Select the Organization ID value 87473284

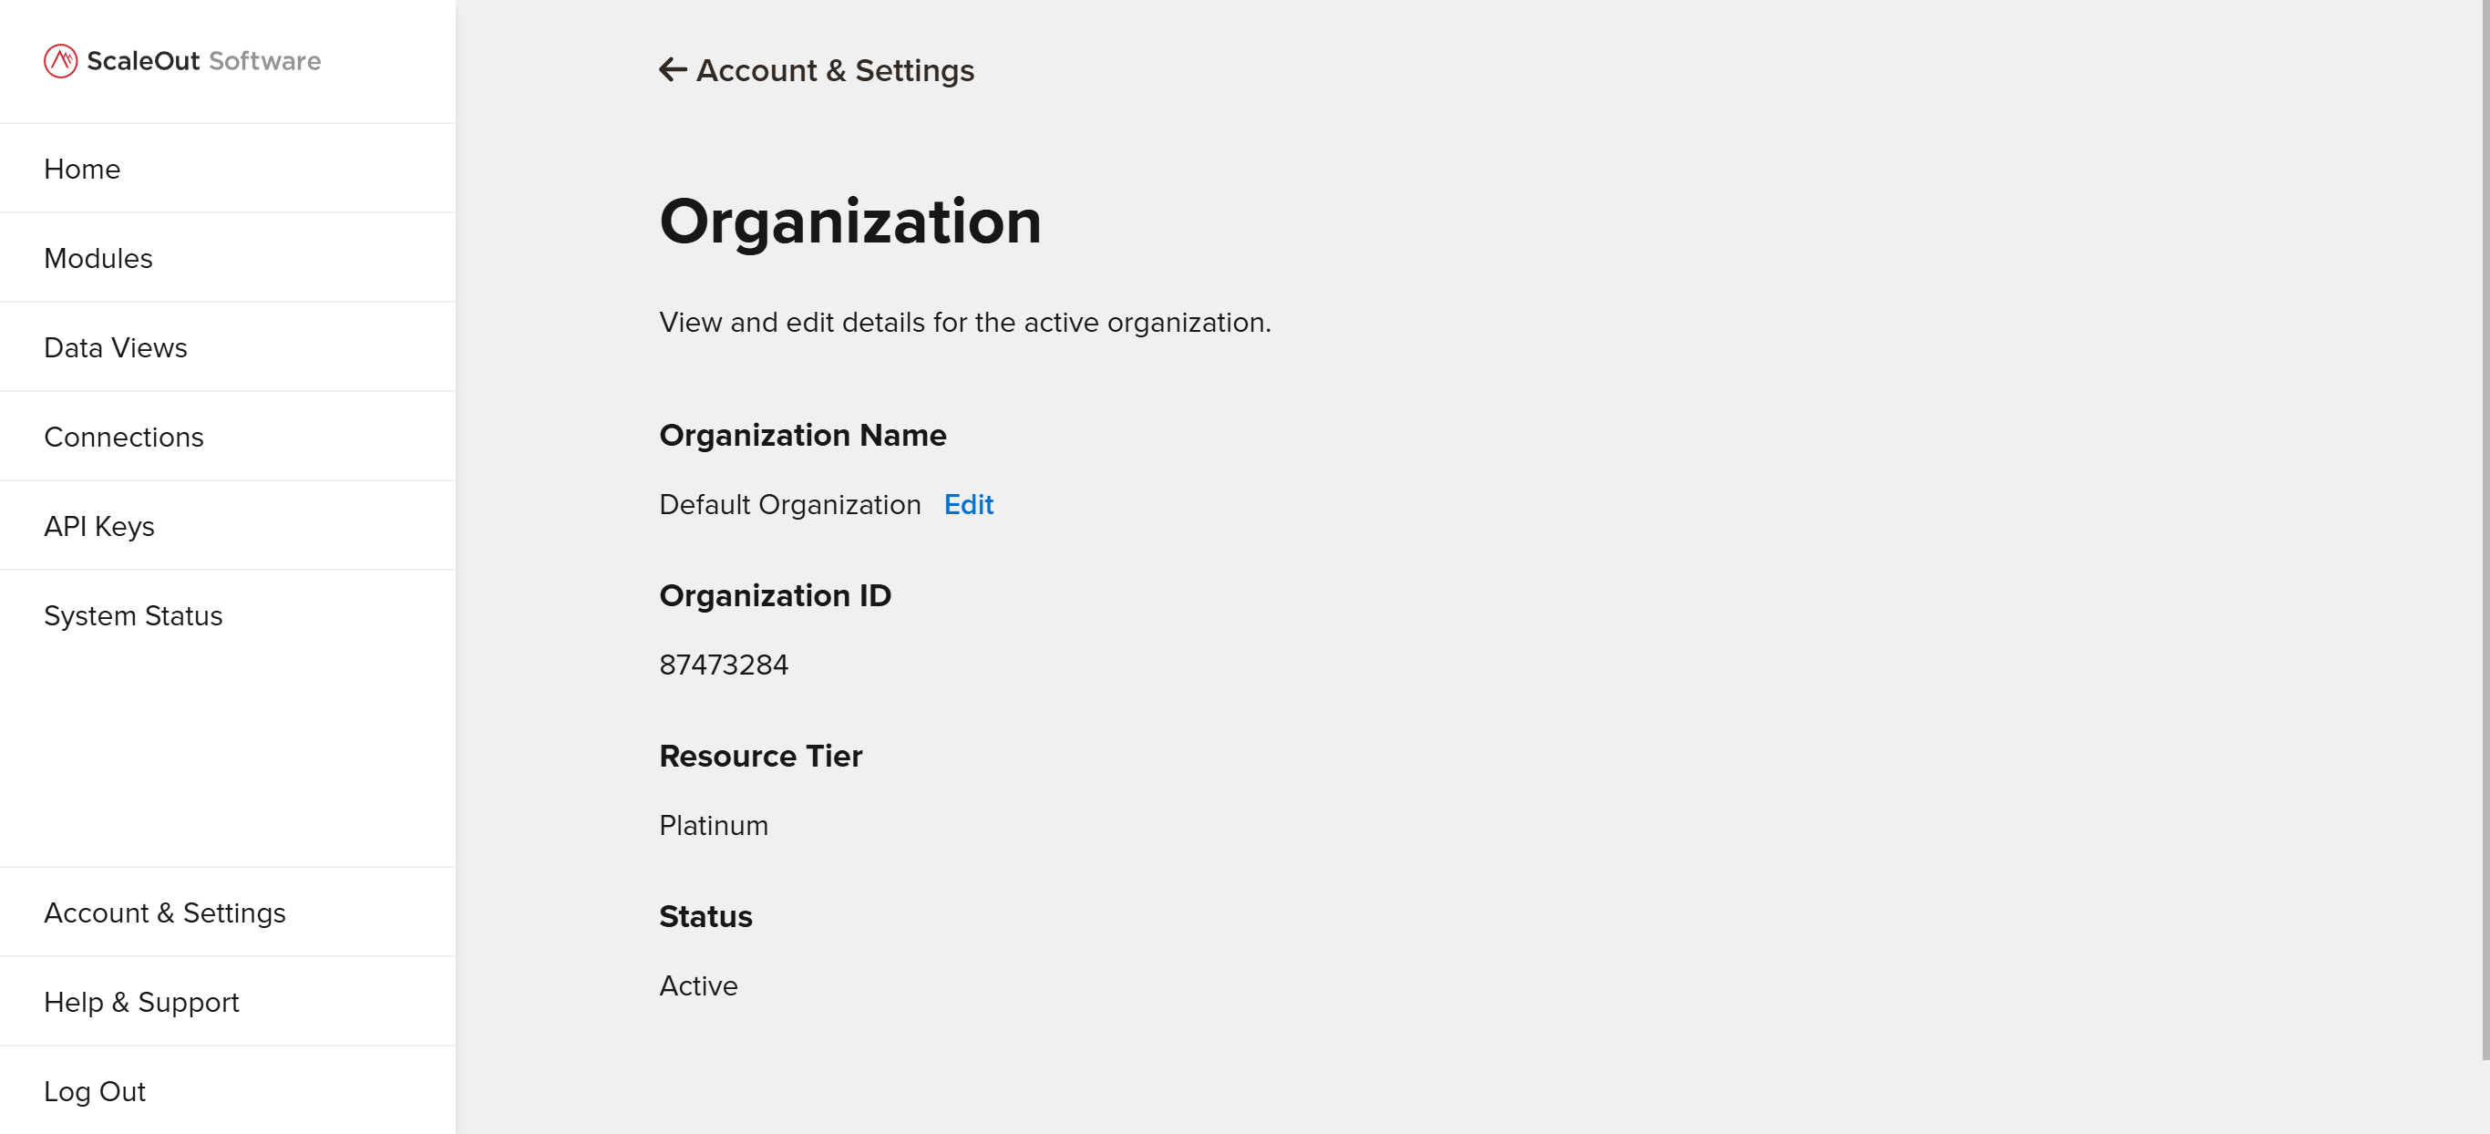pos(724,665)
